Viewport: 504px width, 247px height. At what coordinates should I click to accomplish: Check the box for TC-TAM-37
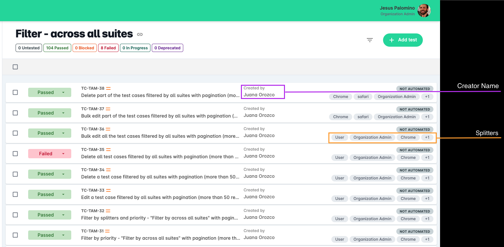[15, 113]
